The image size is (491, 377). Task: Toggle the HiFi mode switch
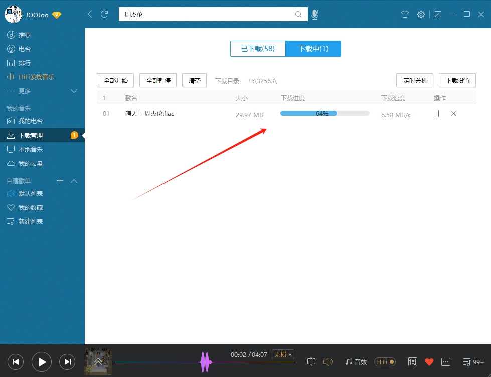tap(385, 362)
